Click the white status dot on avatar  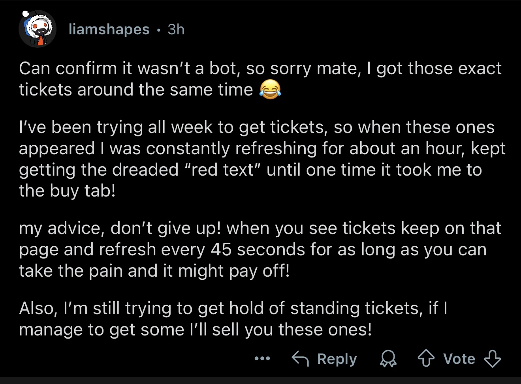tap(25, 14)
